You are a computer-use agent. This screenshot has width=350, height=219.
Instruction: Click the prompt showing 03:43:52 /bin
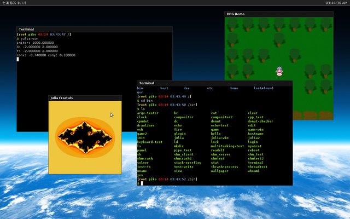167,179
